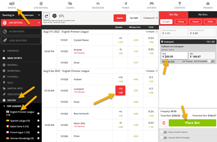Click the Risk All Selections field
The height and width of the screenshot is (142, 217).
coord(174,32)
